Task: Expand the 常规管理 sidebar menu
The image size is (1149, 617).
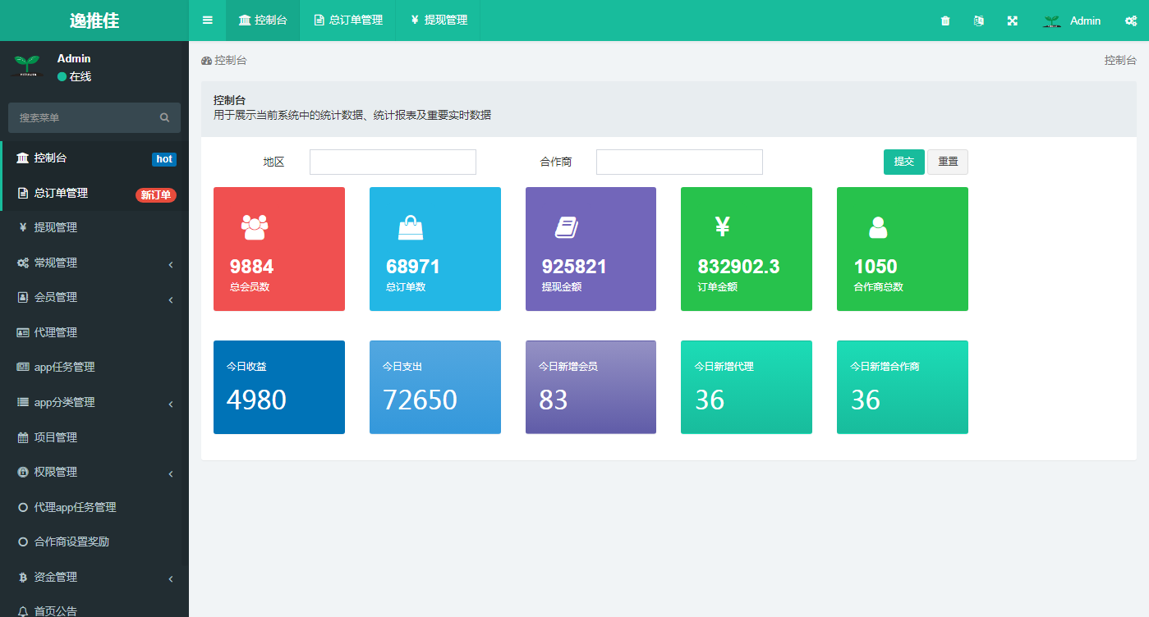Action: (x=94, y=263)
